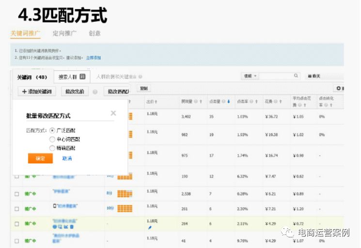361x248 pixels.
Task: Click the blue down arrow on 点击量 column
Action: pyautogui.click(x=229, y=101)
